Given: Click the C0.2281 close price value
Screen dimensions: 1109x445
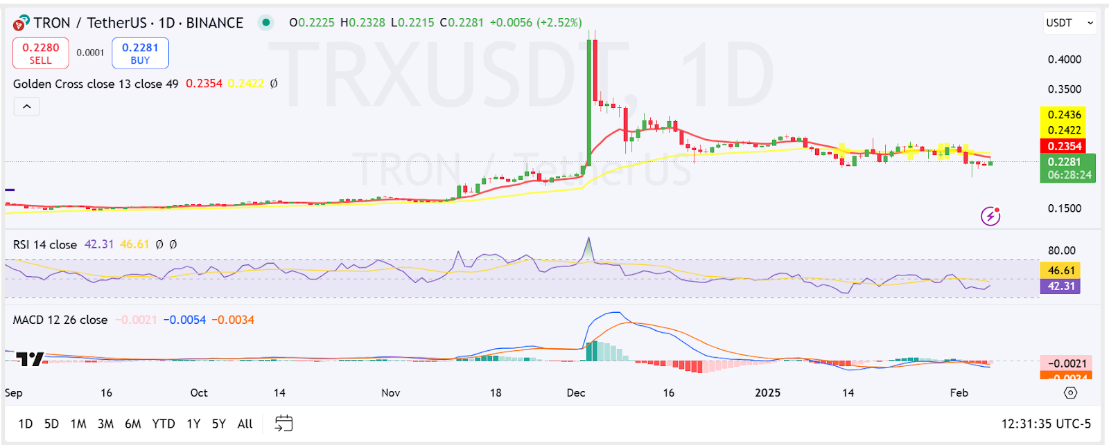Looking at the screenshot, I should pyautogui.click(x=462, y=23).
